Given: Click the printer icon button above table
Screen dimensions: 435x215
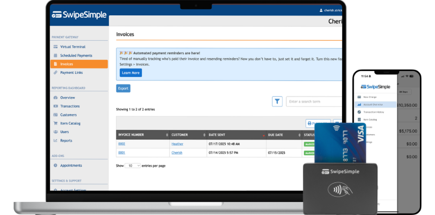Looking at the screenshot, I should tap(318, 123).
